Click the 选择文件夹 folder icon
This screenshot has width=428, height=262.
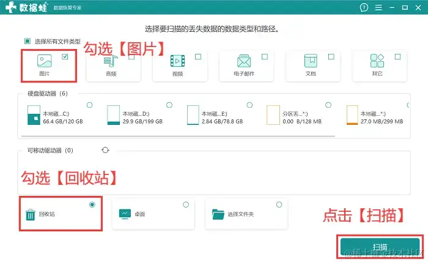click(x=218, y=214)
